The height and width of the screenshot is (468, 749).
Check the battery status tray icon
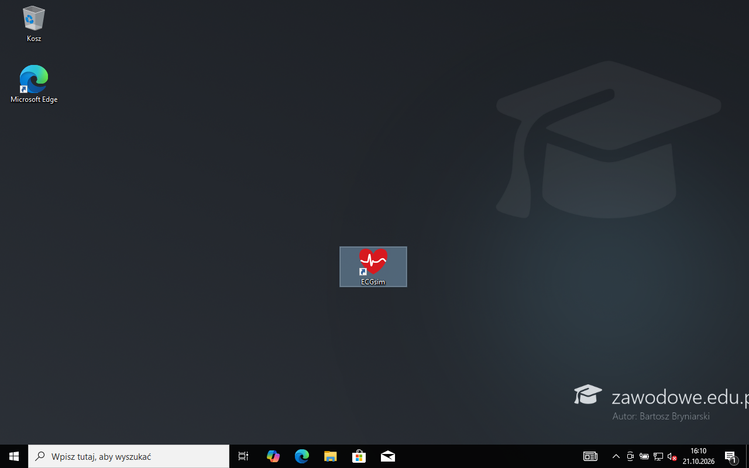click(644, 456)
